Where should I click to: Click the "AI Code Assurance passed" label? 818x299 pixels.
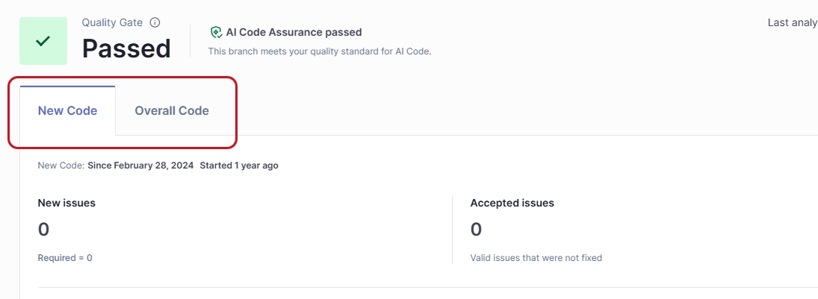(294, 32)
